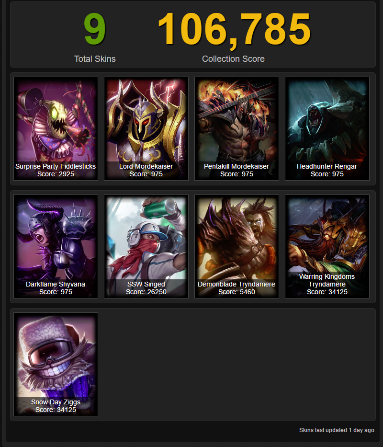
Task: Click the Skins last updated text
Action: [337, 430]
